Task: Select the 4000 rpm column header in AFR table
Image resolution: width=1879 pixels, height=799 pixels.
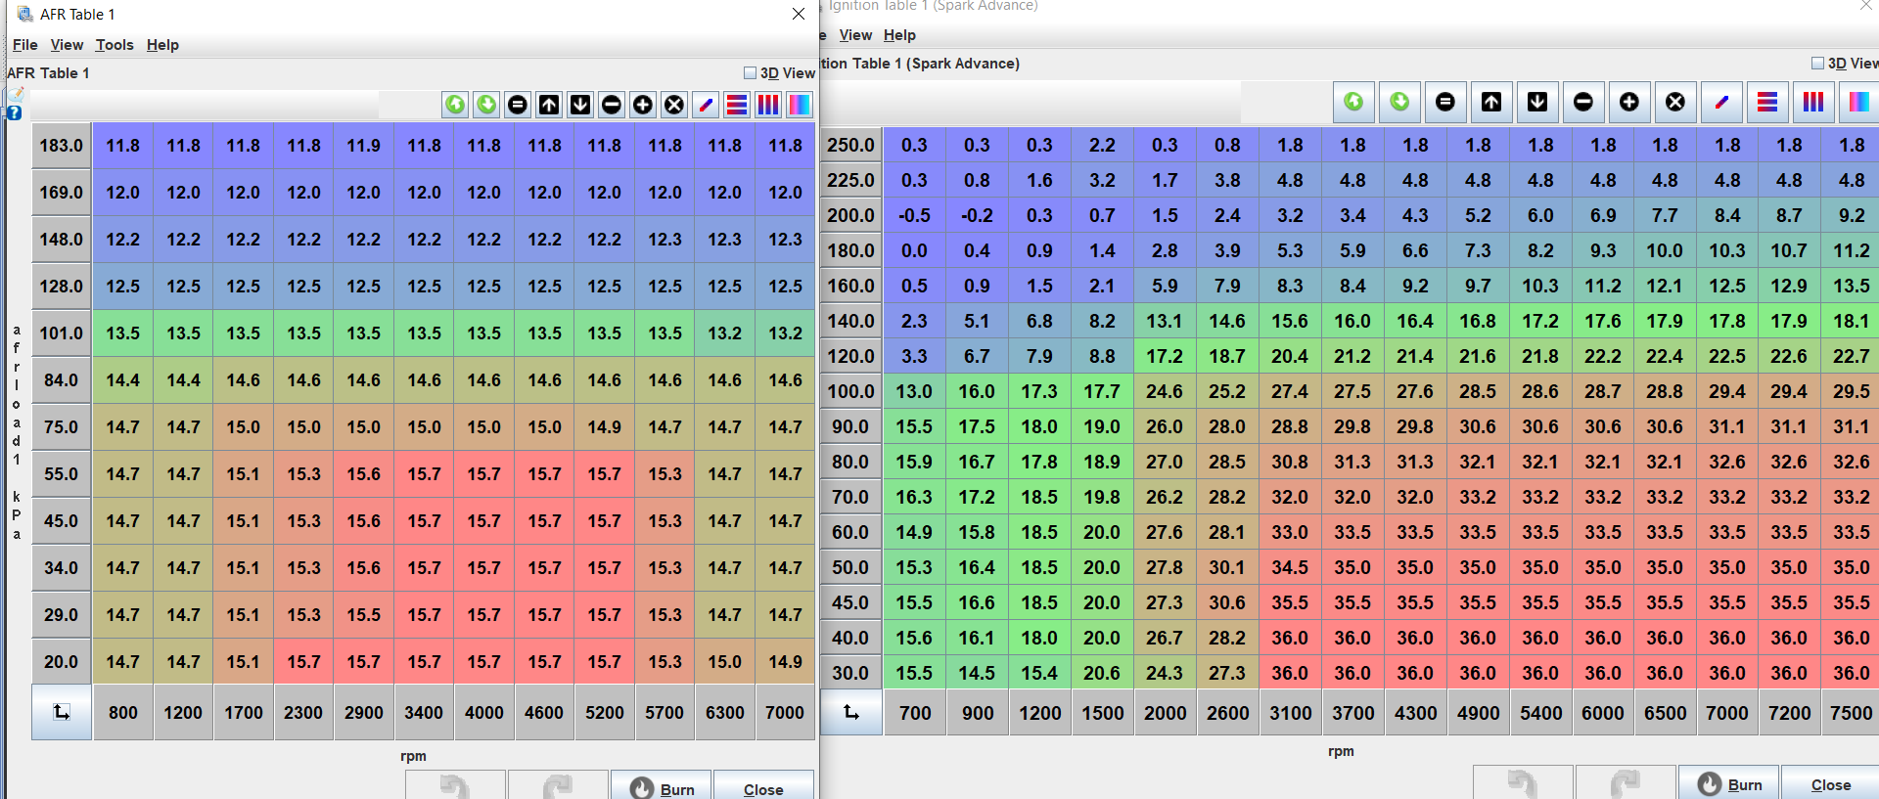Action: click(x=484, y=713)
